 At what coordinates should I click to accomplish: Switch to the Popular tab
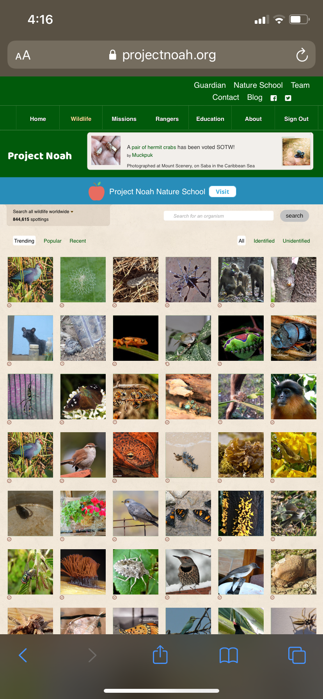click(x=53, y=241)
